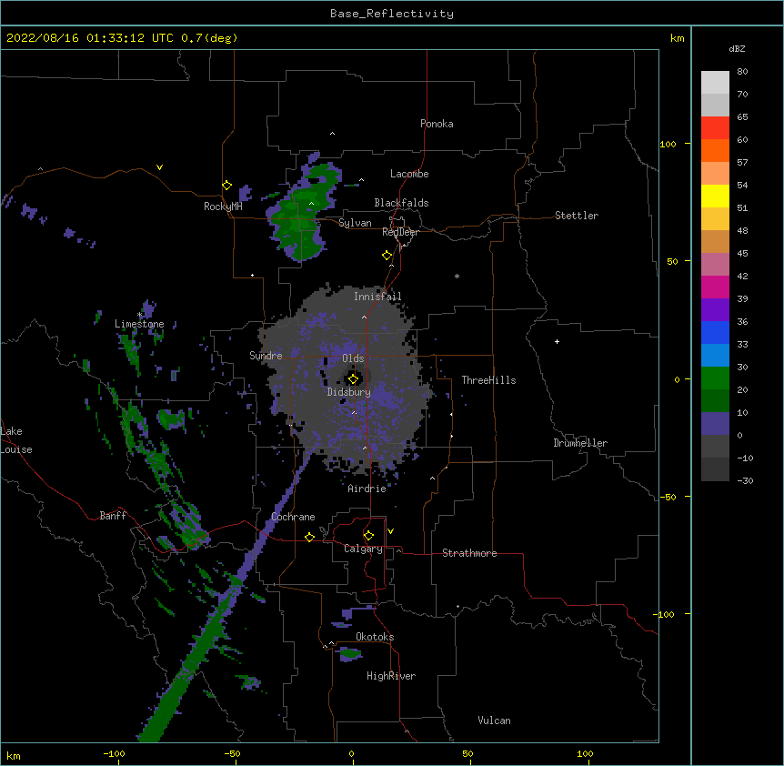Click the HighRiver label

[x=391, y=676]
